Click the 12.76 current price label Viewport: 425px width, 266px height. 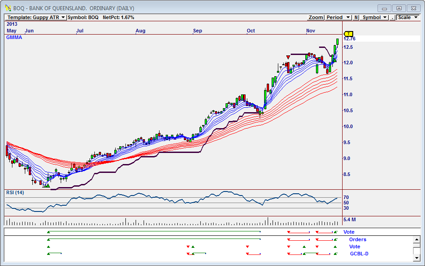349,39
